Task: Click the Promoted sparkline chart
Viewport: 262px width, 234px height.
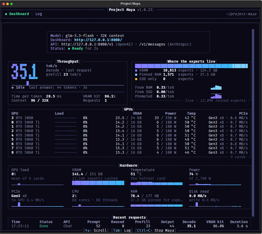Action: (x=216, y=96)
